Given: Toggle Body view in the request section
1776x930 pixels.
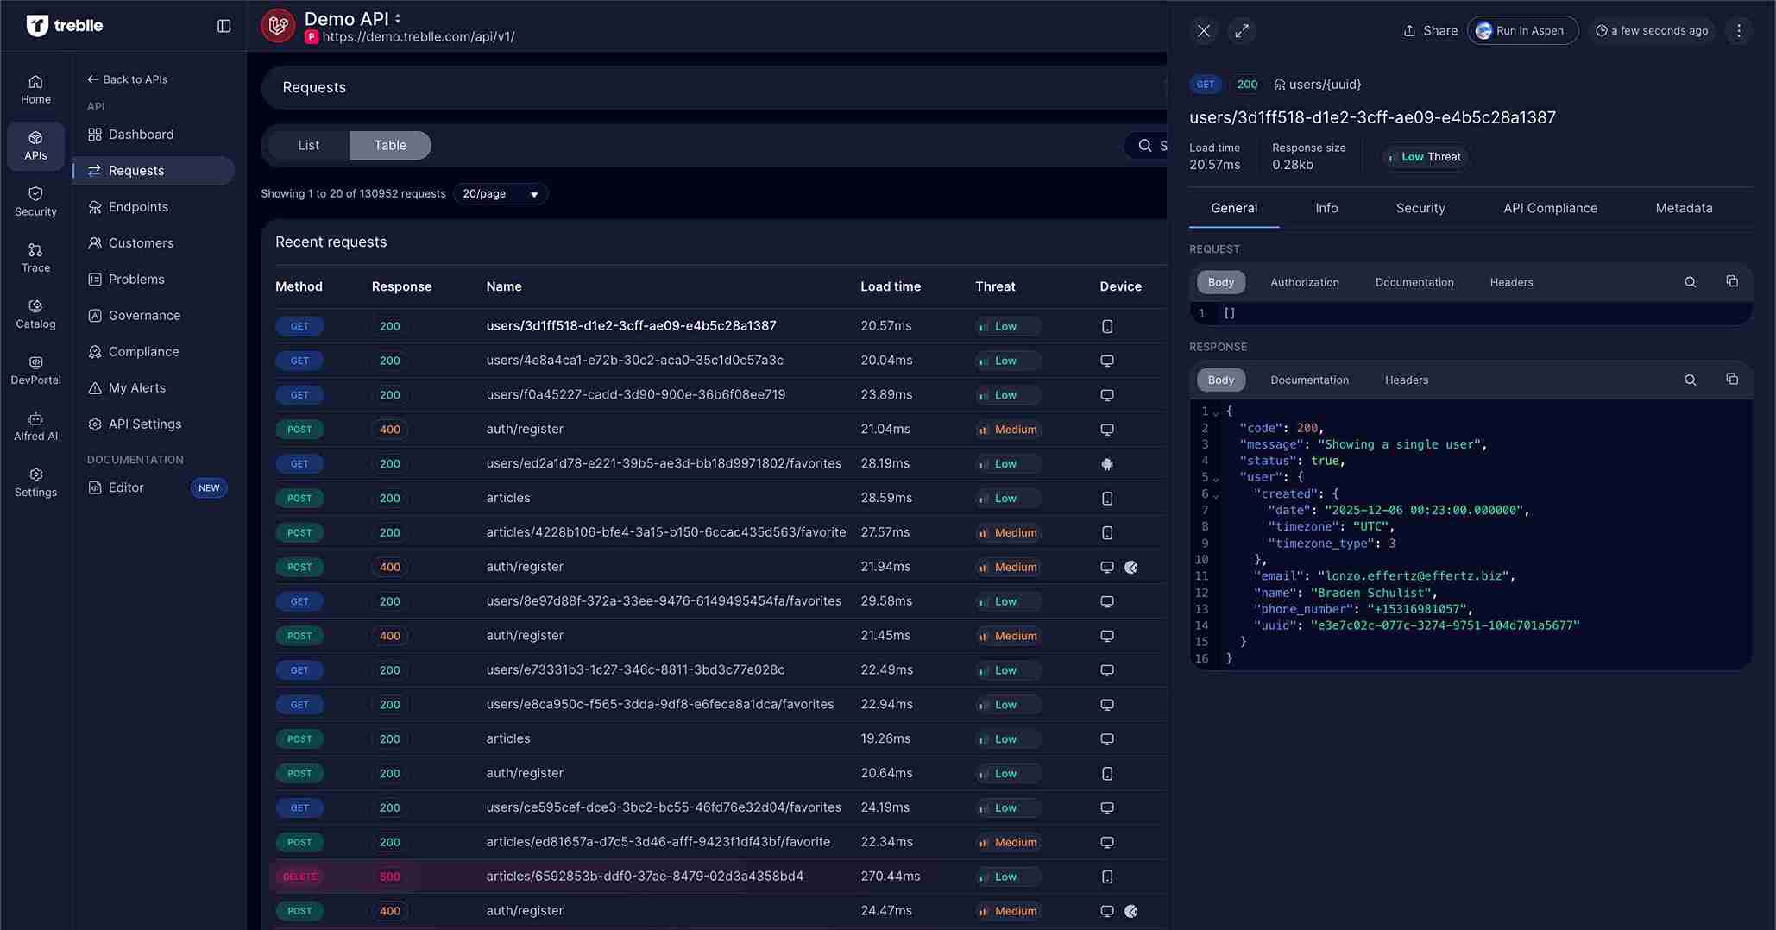Looking at the screenshot, I should tap(1220, 282).
